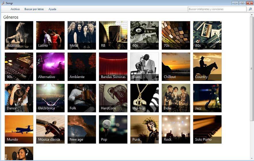The height and width of the screenshot is (161, 254).
Task: Pick the 70s genre tile
Action: point(176,35)
